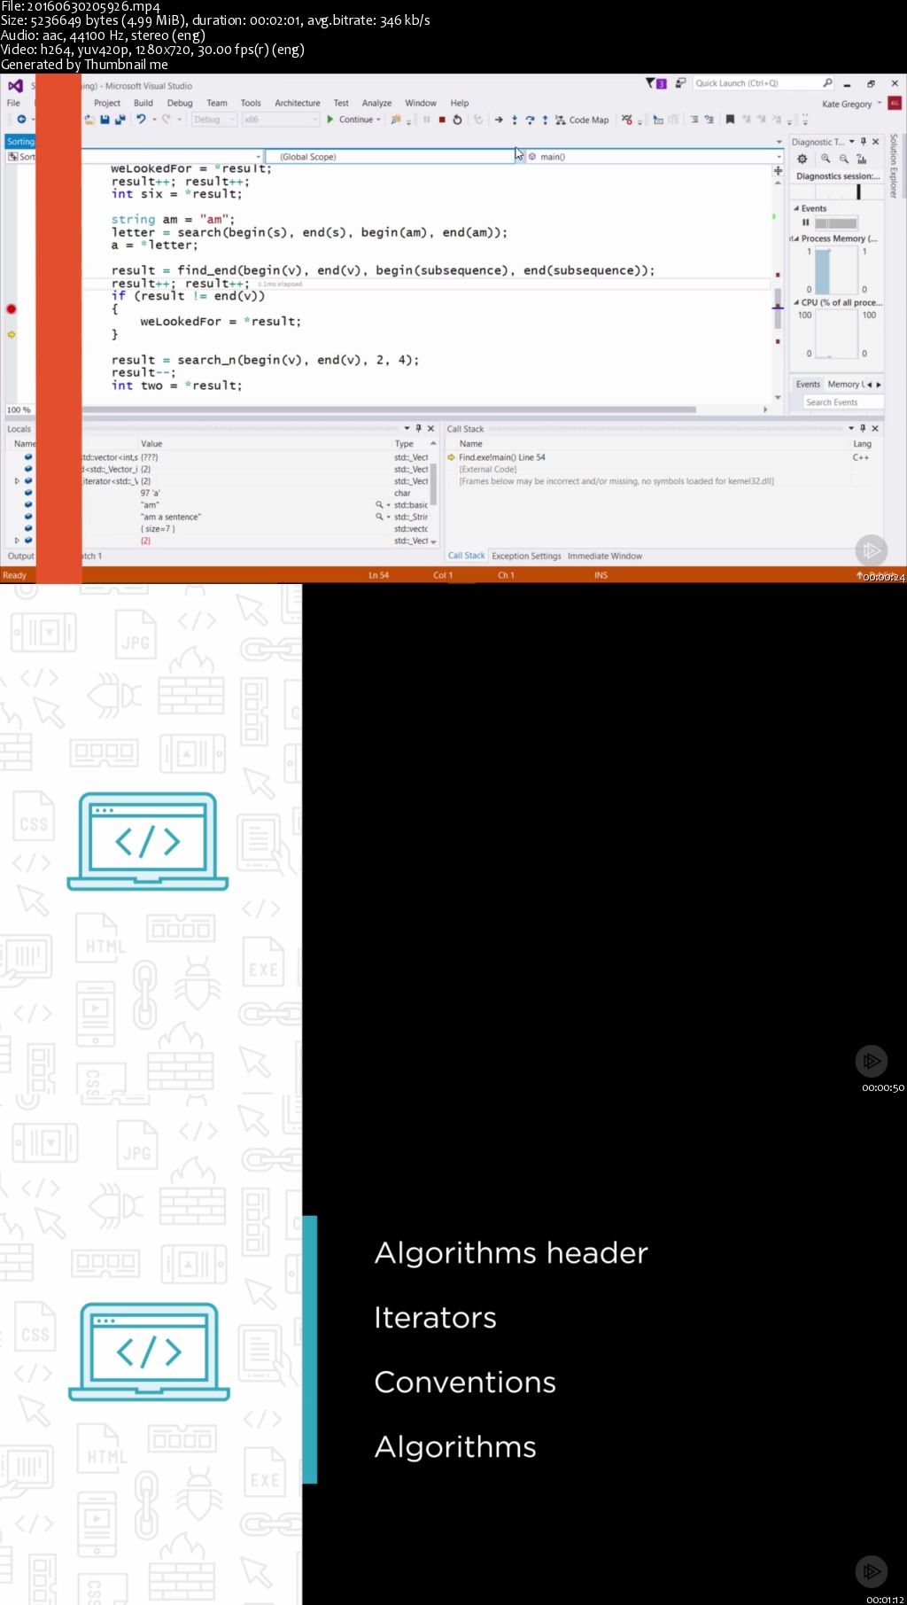Collapse the Events section

[x=795, y=209]
